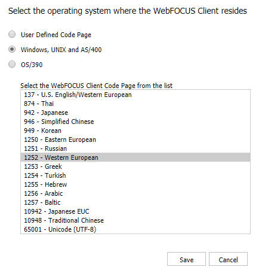Select 1256 - Arabic entry
Screen dimensions: 265x279
tap(135, 193)
